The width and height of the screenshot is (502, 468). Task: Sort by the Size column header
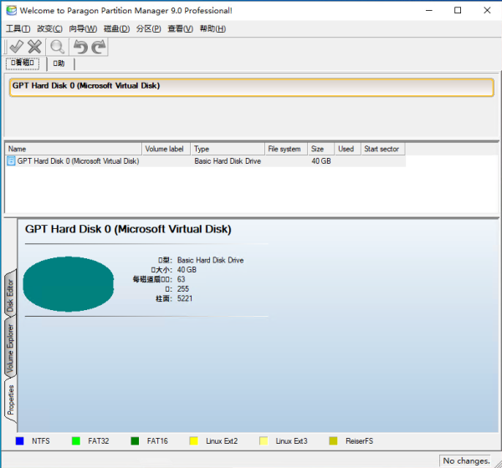coord(321,149)
